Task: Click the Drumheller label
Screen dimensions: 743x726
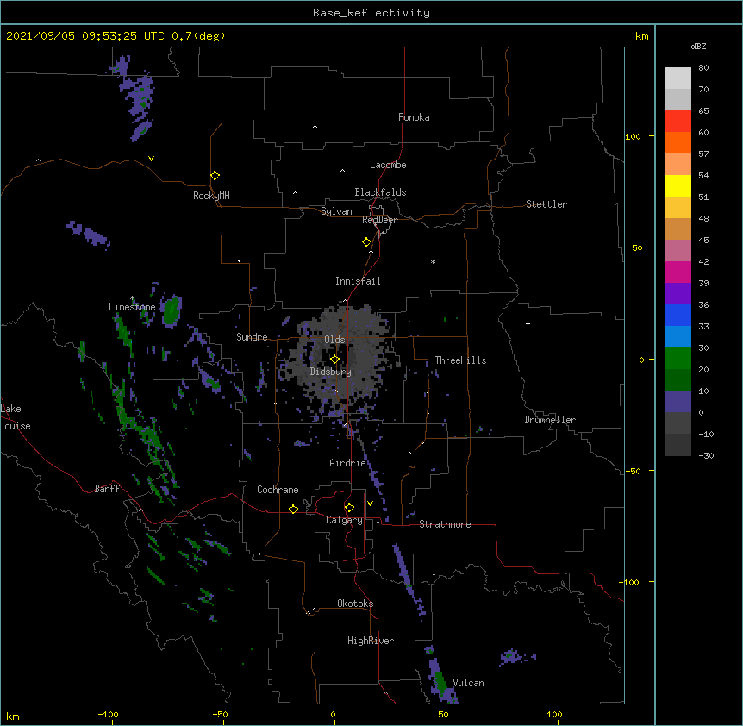Action: coord(550,420)
